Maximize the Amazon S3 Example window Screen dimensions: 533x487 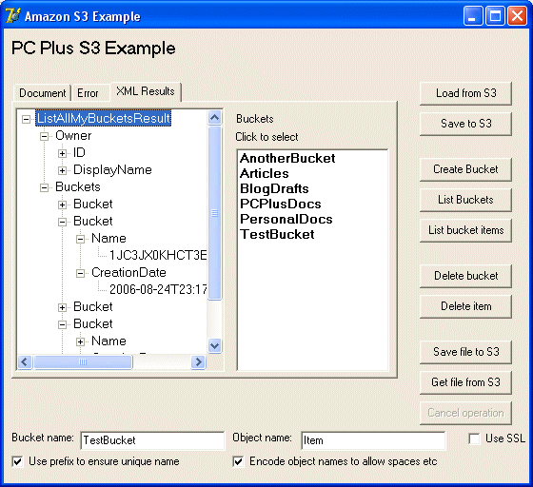495,16
